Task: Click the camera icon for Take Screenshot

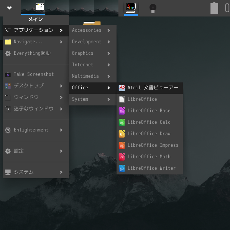Action: coord(8,74)
